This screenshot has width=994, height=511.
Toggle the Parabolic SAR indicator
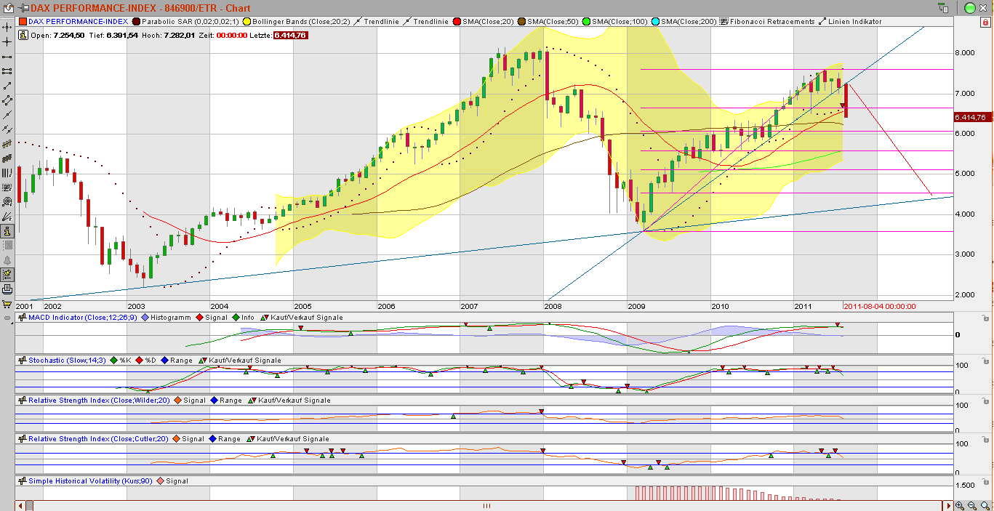tap(191, 23)
